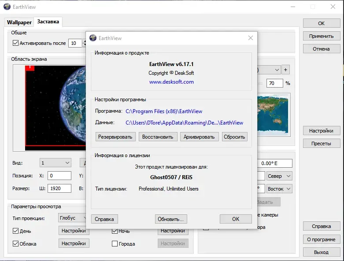This screenshot has width=344, height=261.
Task: Switch to the Wallpaper tab
Action: click(19, 22)
